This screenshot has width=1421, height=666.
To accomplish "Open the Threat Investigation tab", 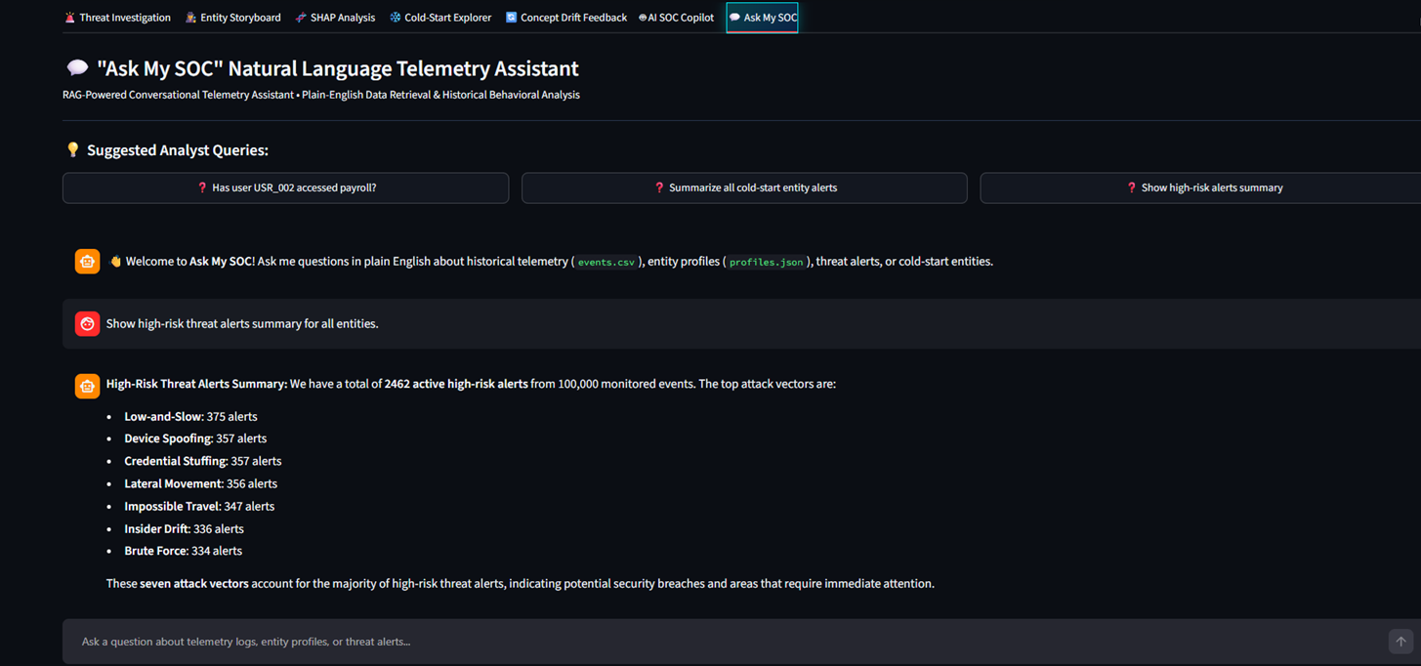I will (117, 18).
